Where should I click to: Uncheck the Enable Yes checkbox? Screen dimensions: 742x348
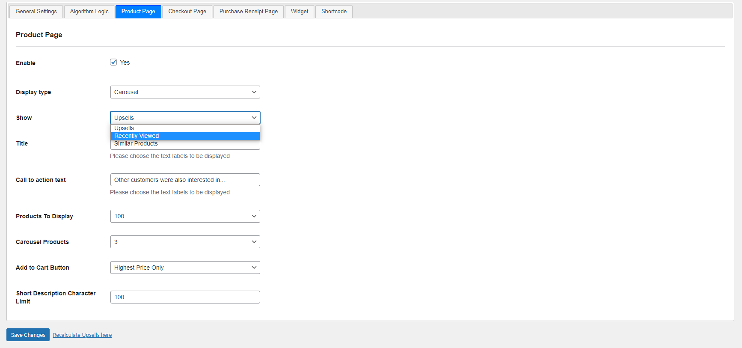113,62
